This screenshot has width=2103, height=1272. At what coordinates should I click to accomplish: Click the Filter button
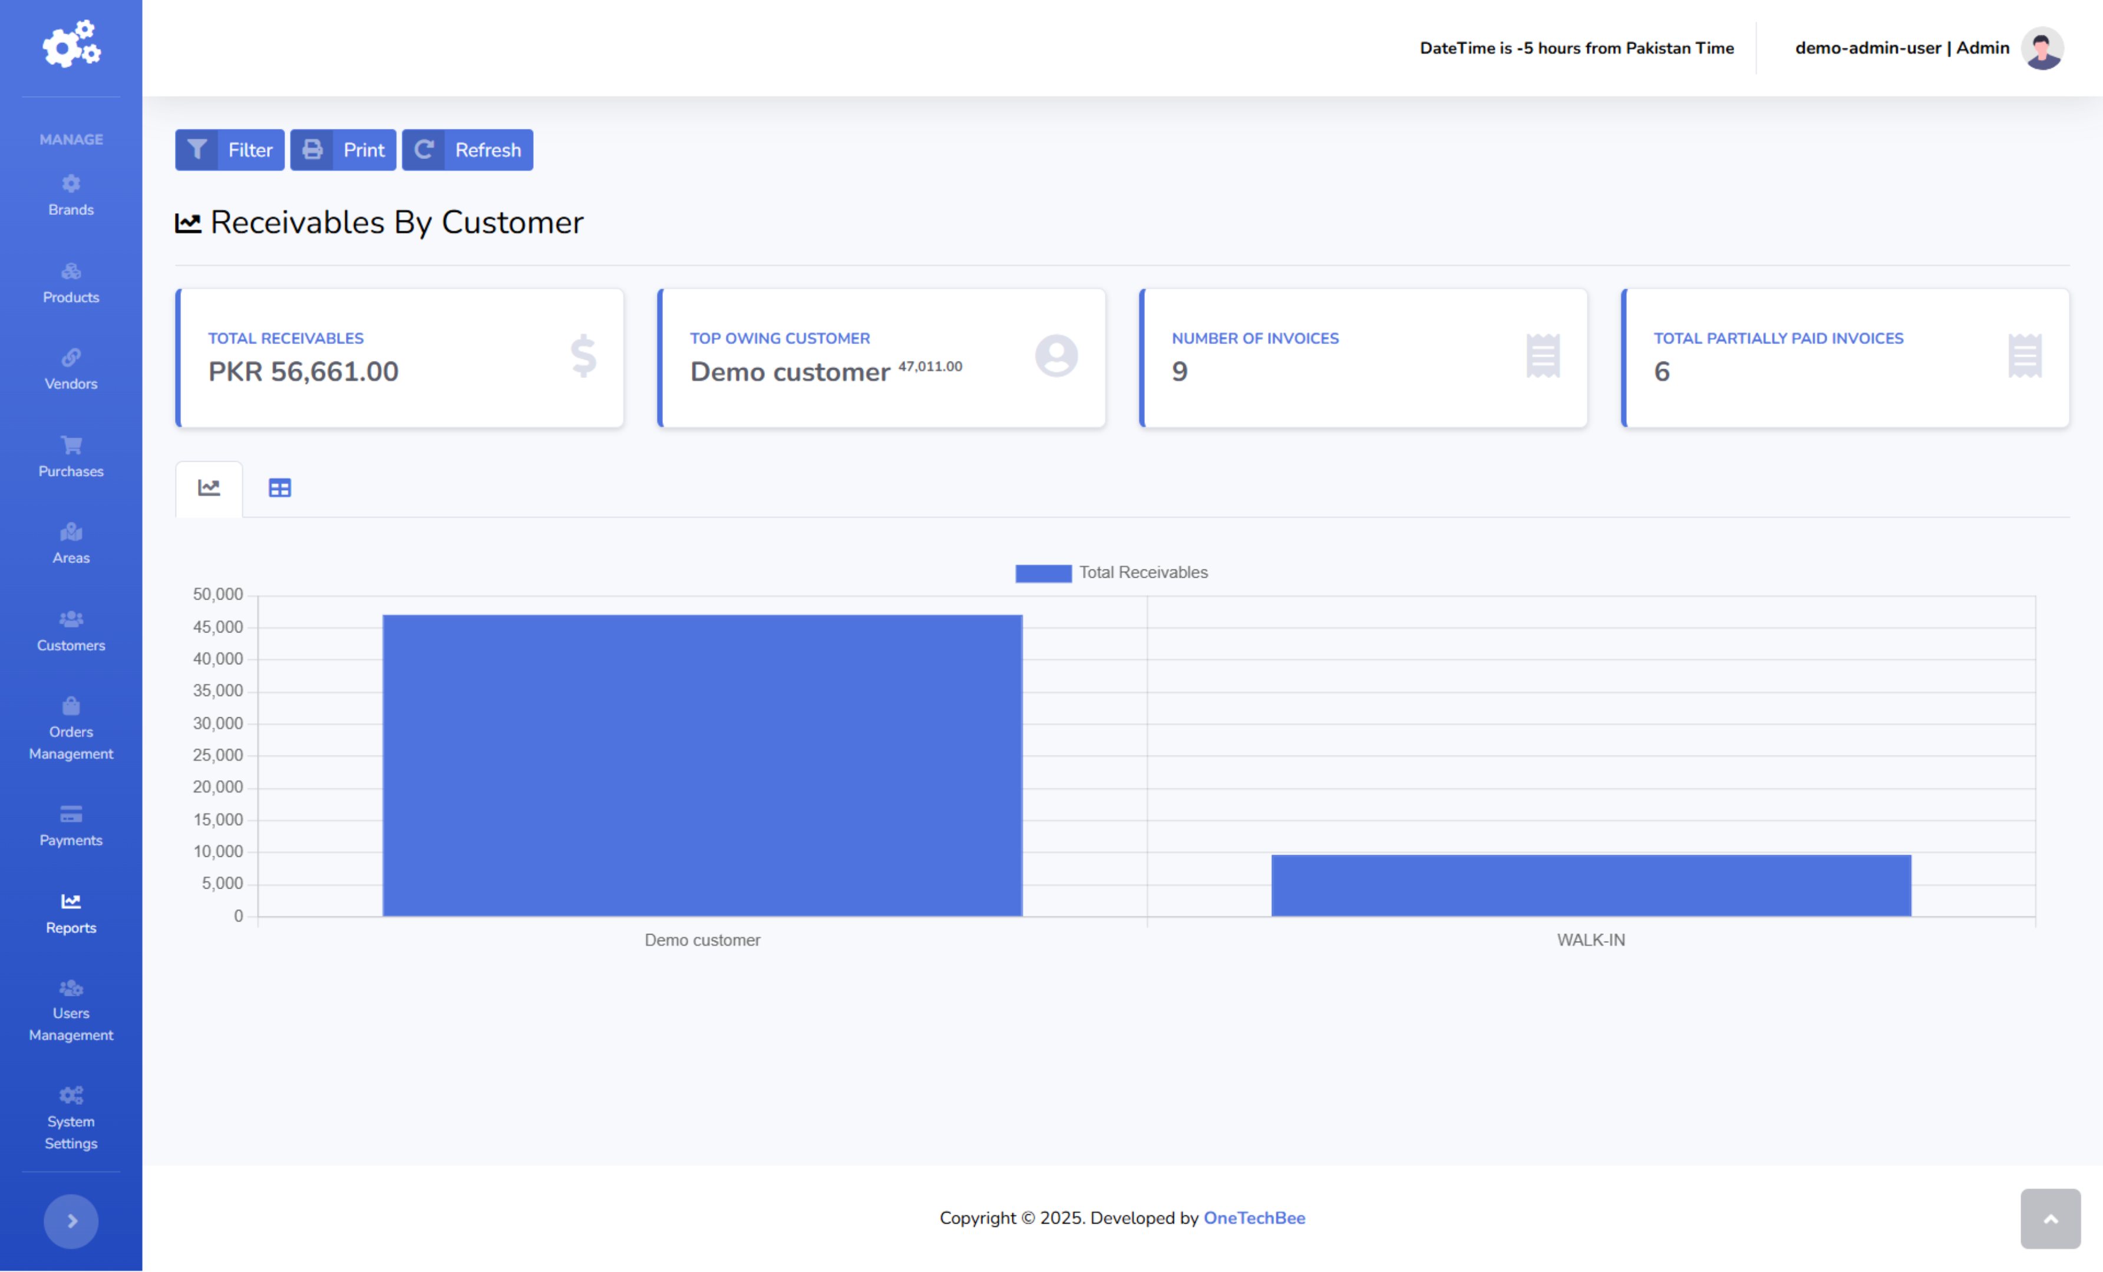tap(230, 150)
